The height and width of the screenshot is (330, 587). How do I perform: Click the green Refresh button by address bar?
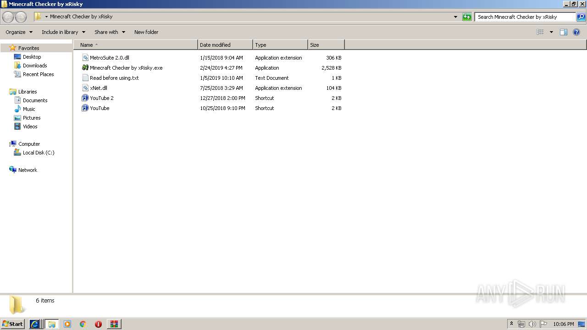coord(467,17)
